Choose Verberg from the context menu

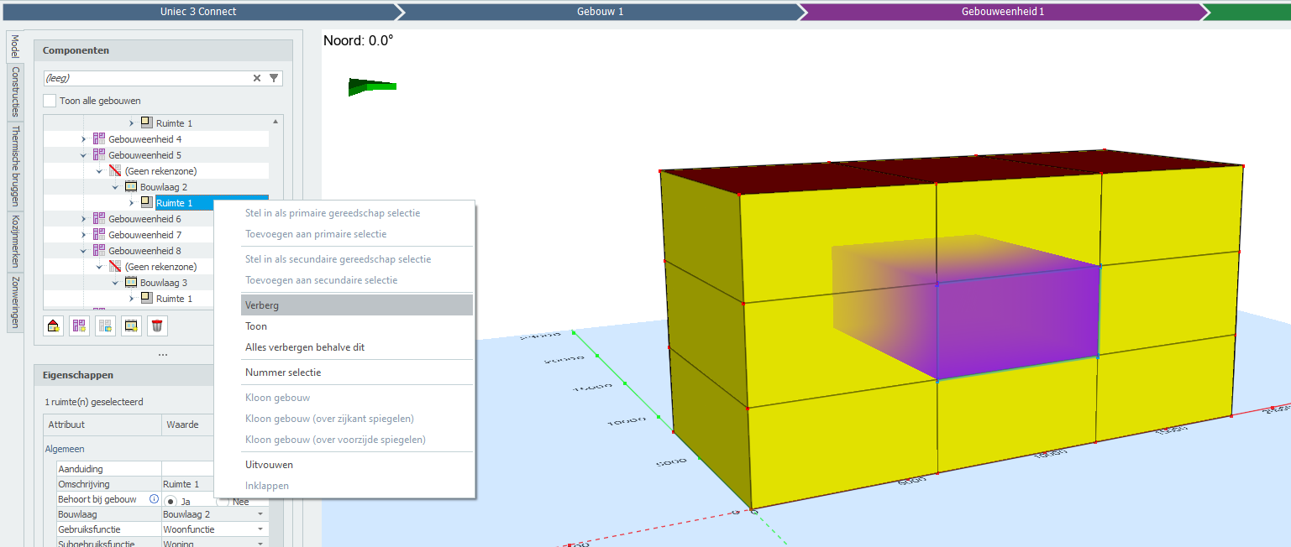click(262, 305)
